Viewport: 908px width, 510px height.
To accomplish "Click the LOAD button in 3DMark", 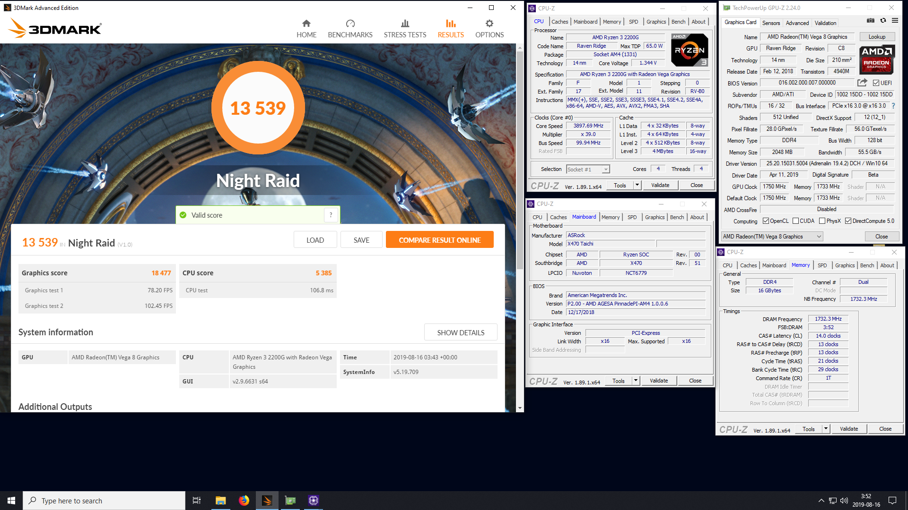I will [315, 240].
